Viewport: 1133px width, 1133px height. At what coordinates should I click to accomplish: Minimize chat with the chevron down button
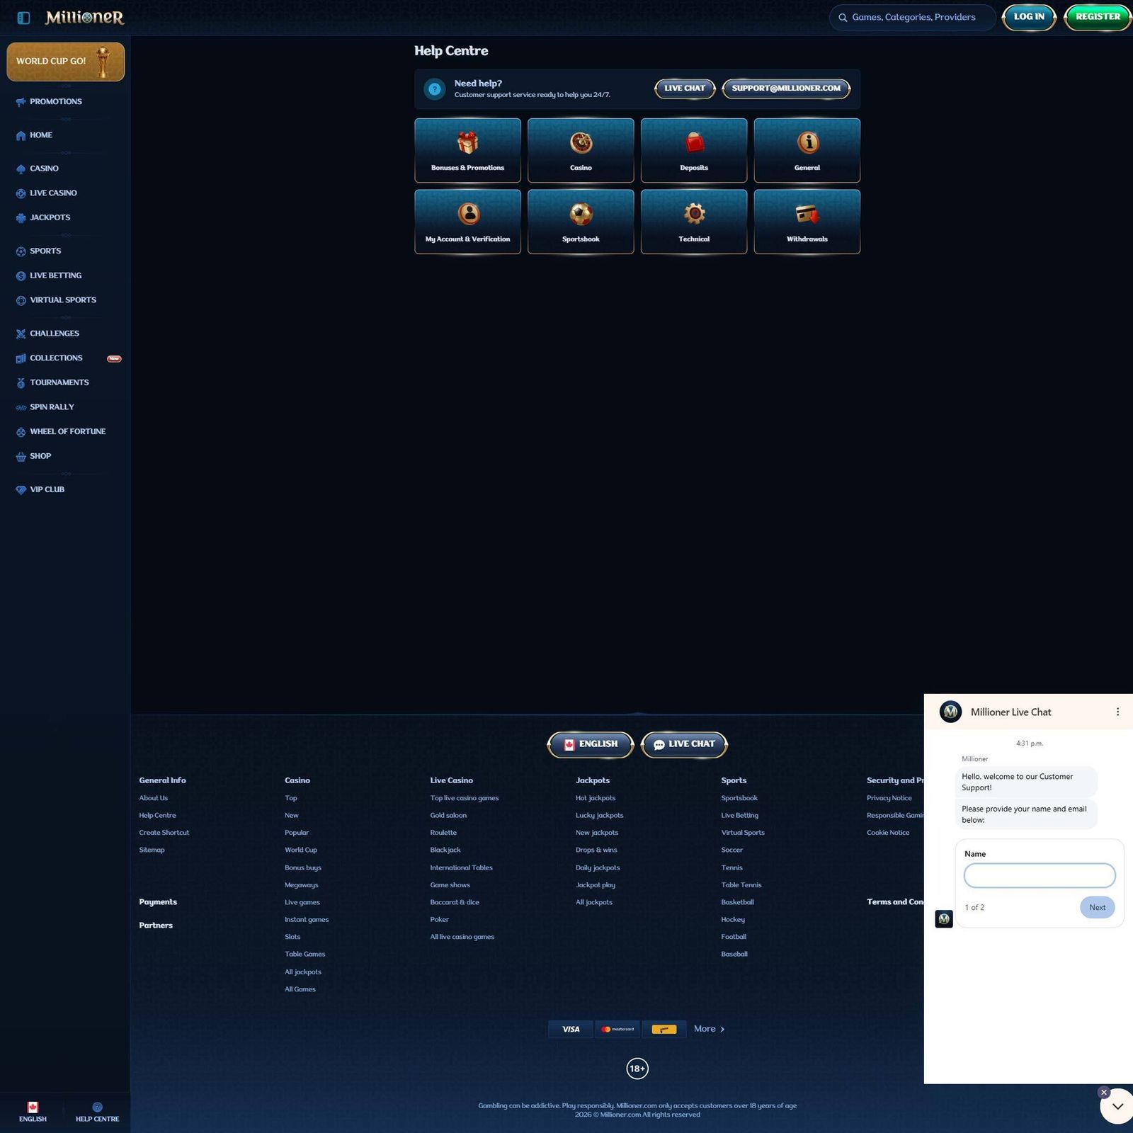coord(1117,1106)
